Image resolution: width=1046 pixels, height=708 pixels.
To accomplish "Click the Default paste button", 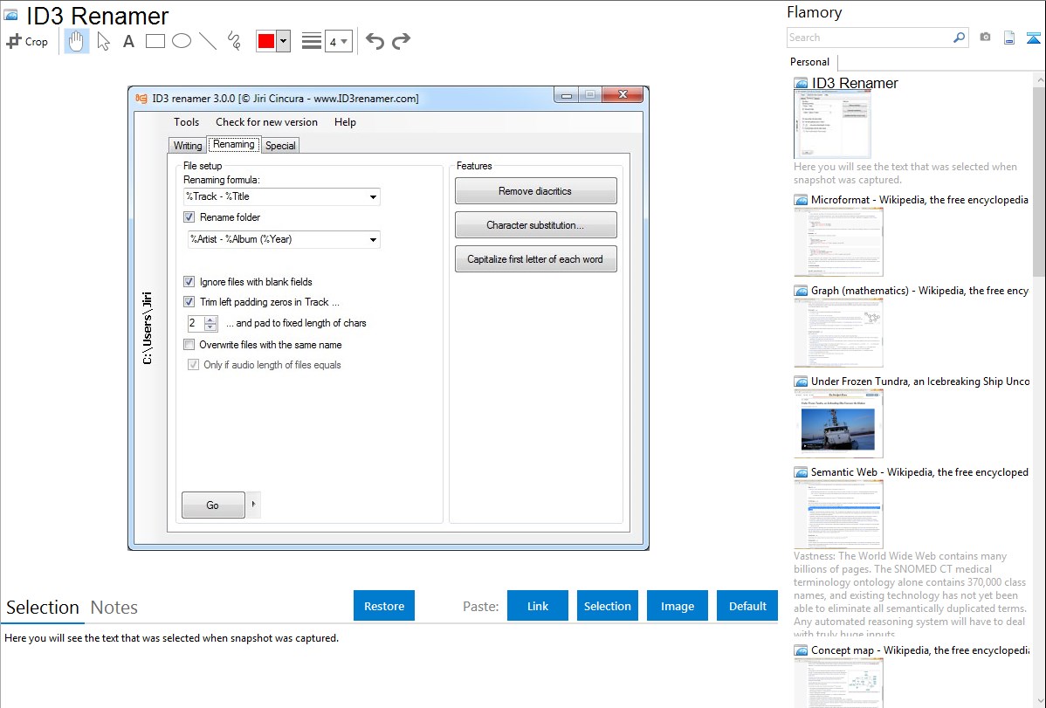I will tap(747, 606).
